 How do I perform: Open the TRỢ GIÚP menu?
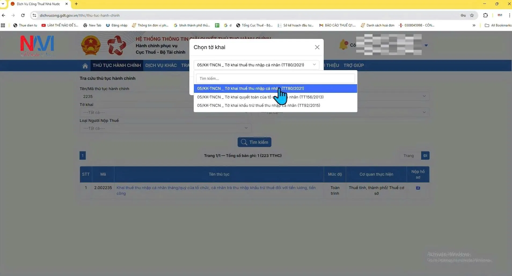coord(353,65)
